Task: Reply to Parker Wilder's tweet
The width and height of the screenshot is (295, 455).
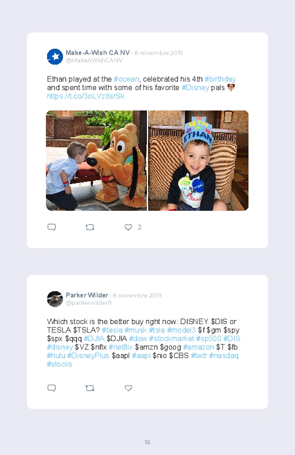Action: (52, 388)
